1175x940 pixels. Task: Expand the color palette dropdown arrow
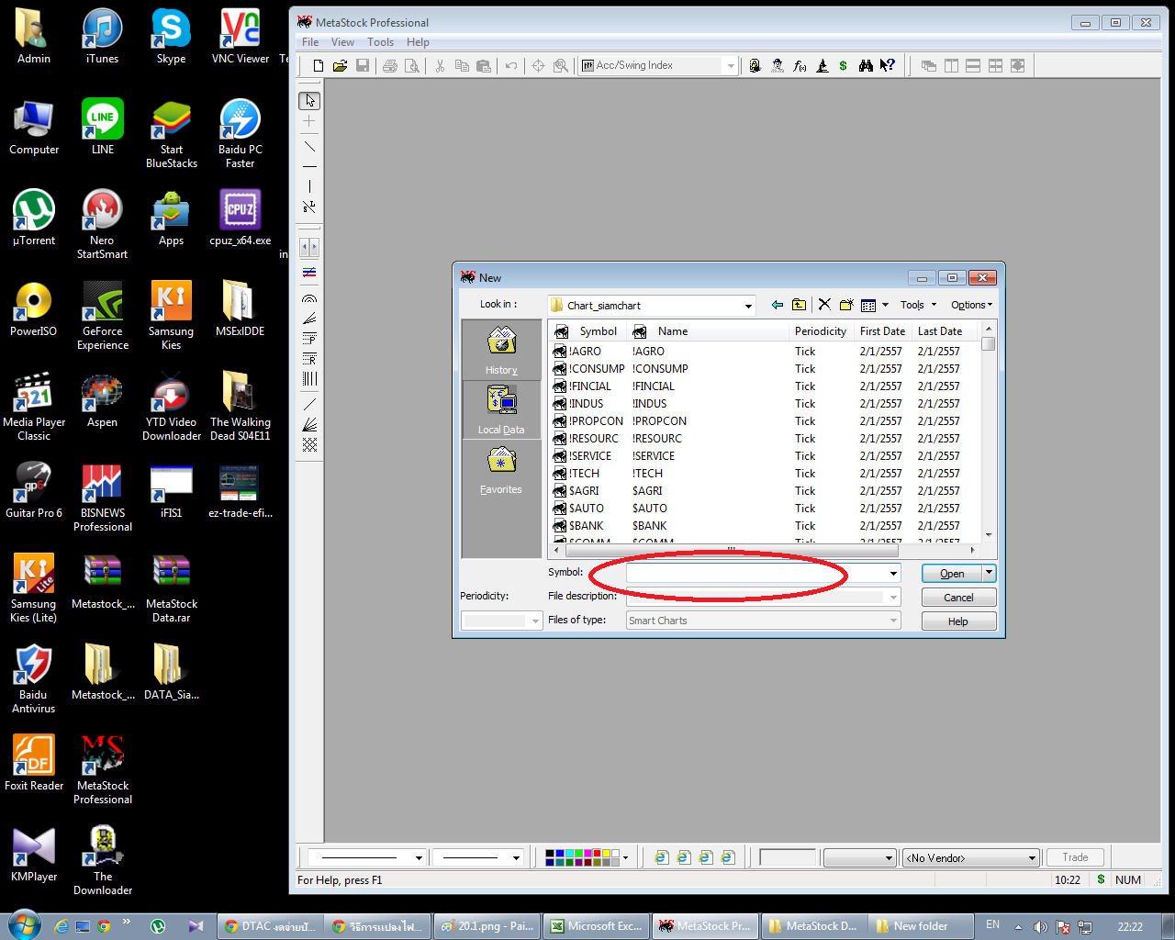pos(626,858)
